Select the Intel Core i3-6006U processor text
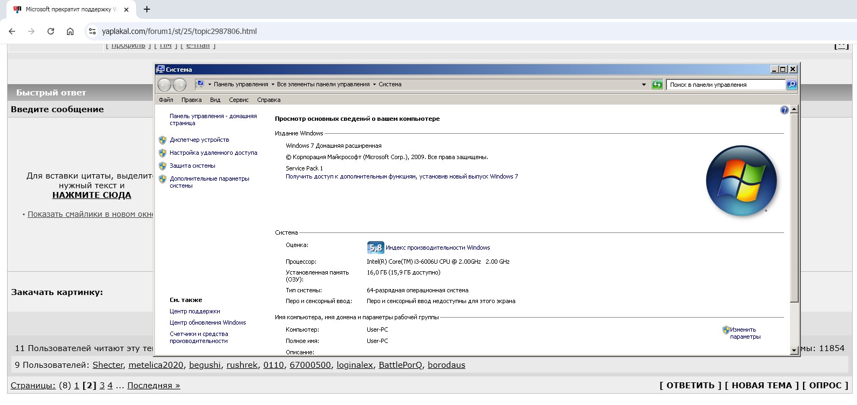857x405 pixels. pyautogui.click(x=438, y=262)
